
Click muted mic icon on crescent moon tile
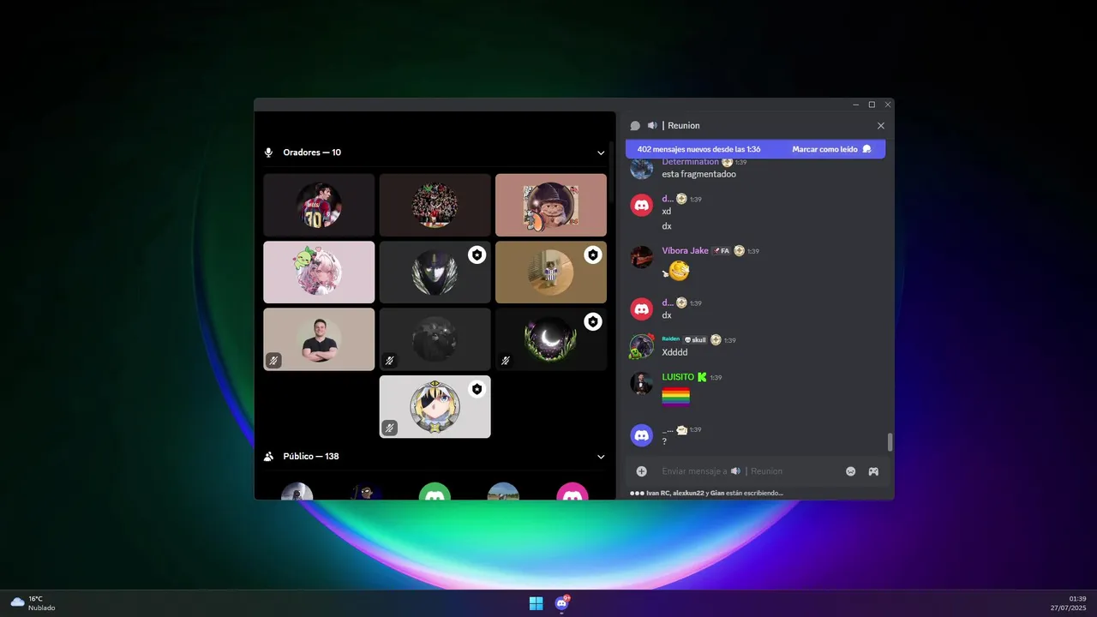click(506, 361)
